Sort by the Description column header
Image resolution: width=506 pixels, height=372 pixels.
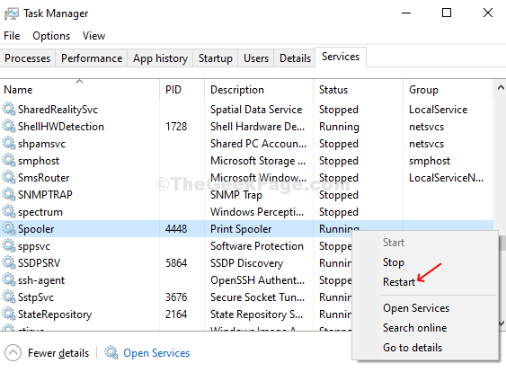click(x=259, y=89)
